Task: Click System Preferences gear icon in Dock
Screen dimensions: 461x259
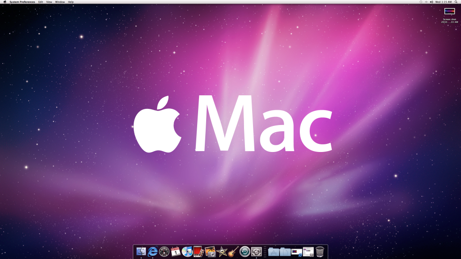Action: [x=256, y=251]
